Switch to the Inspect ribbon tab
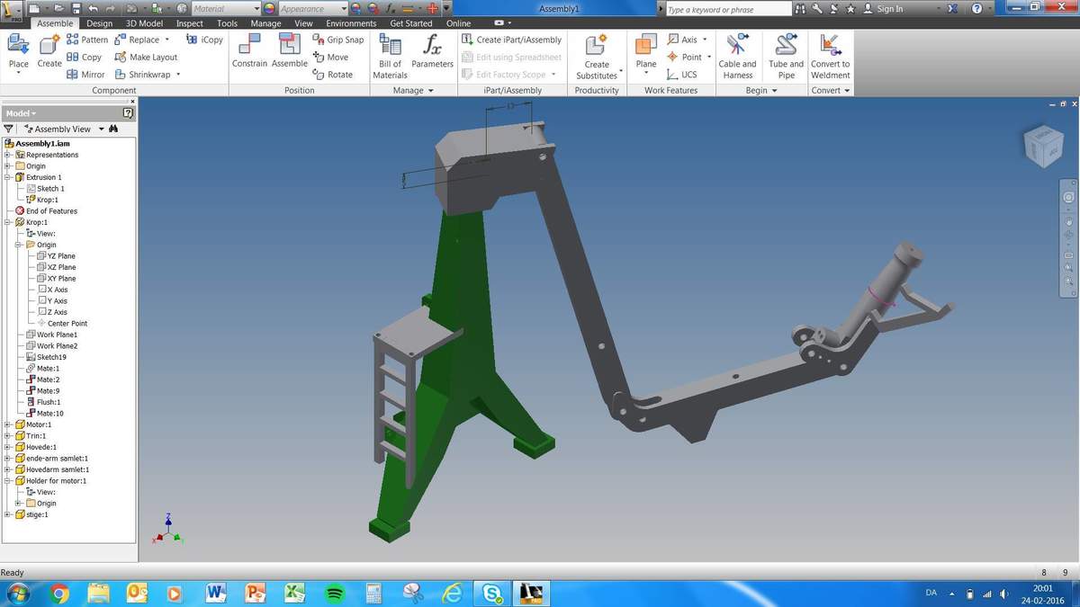Viewport: 1080px width, 607px height. click(189, 23)
